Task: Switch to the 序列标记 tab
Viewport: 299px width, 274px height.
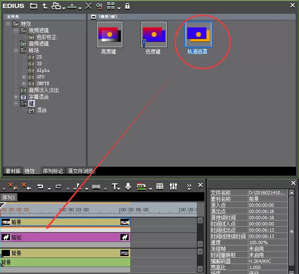Action: click(x=53, y=171)
